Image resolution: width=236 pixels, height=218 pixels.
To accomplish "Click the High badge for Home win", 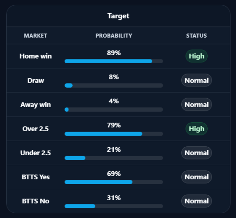I will 196,56.
